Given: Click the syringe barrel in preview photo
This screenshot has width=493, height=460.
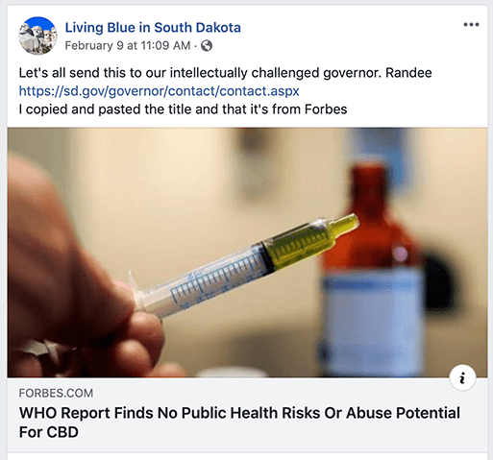Looking at the screenshot, I should 205,281.
